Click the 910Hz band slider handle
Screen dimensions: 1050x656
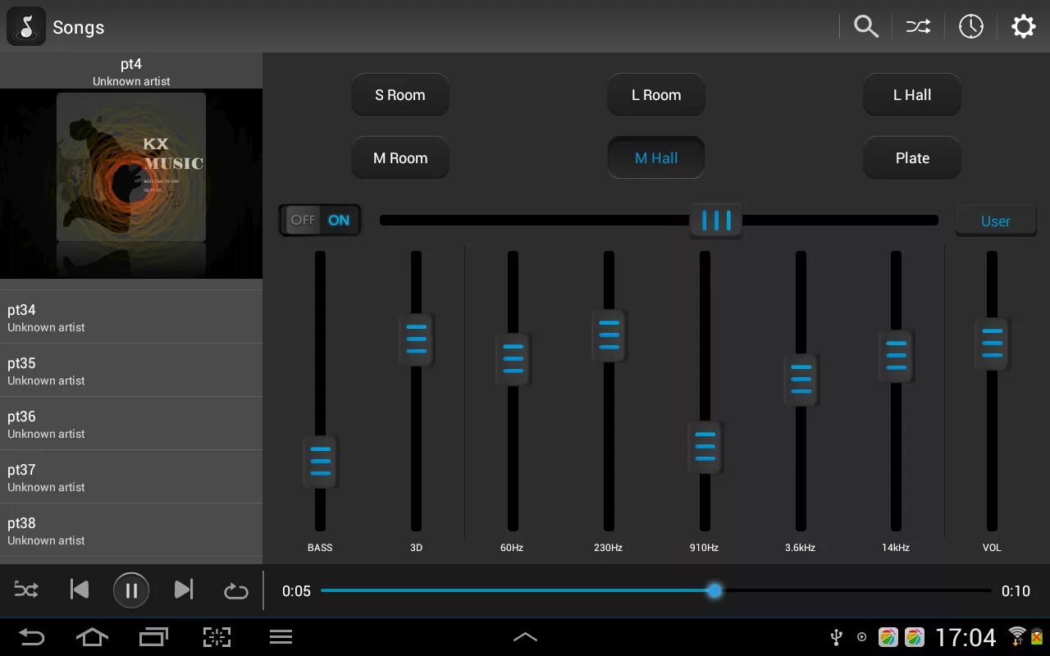pos(705,447)
